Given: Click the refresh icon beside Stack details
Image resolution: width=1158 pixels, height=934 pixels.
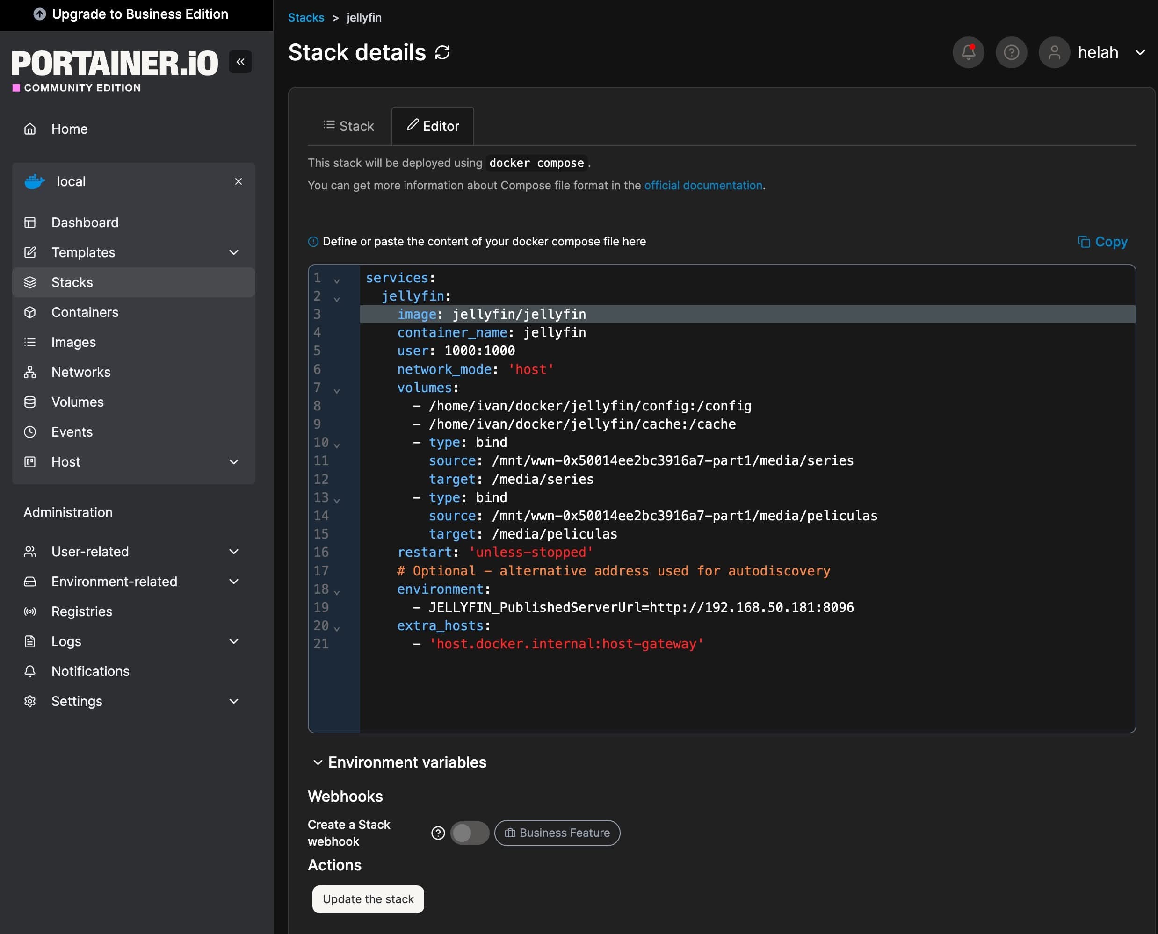Looking at the screenshot, I should coord(442,53).
